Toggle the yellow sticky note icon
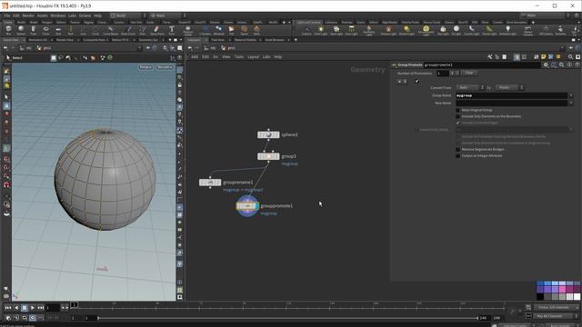Screen dimensions: 582x327 [544, 56]
